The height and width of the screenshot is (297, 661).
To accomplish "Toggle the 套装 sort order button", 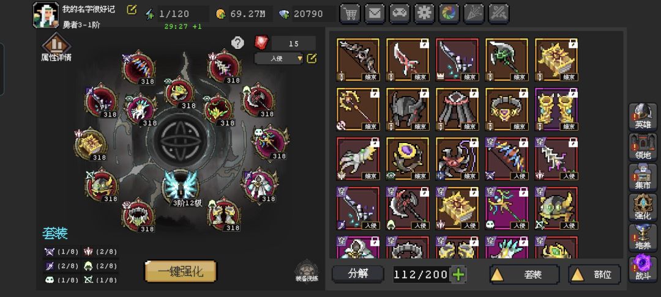I will [x=525, y=275].
